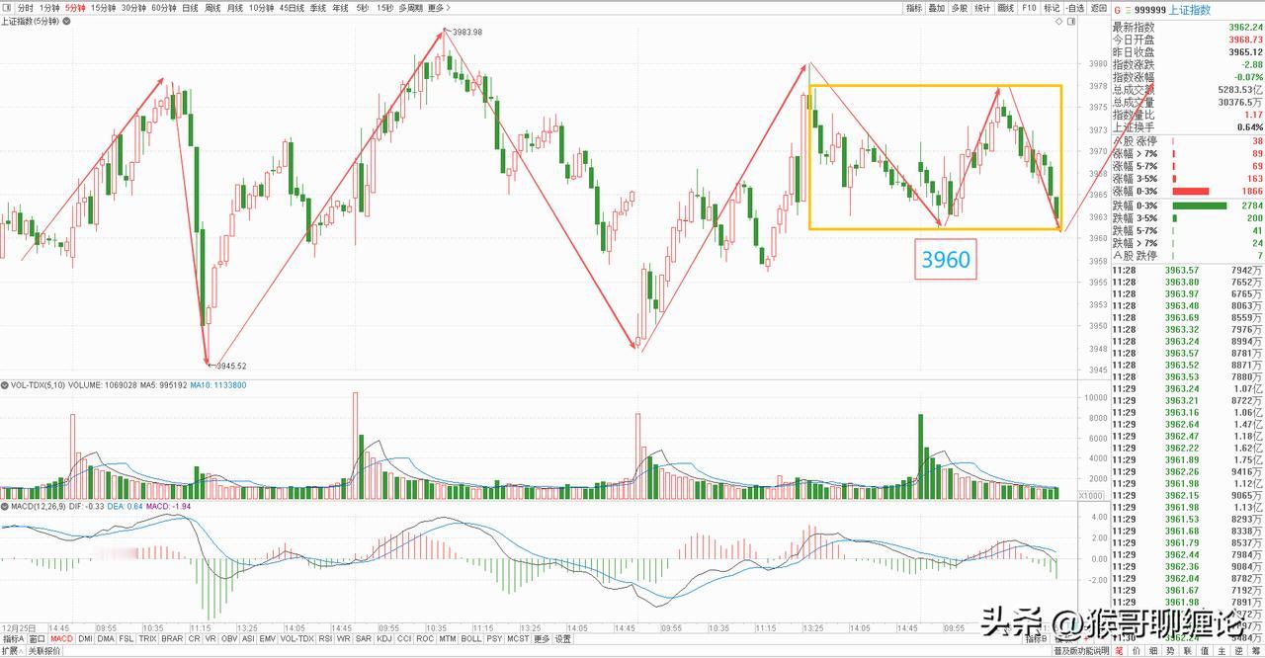Select the CCI indicator tab
This screenshot has width=1265, height=658.
404,639
